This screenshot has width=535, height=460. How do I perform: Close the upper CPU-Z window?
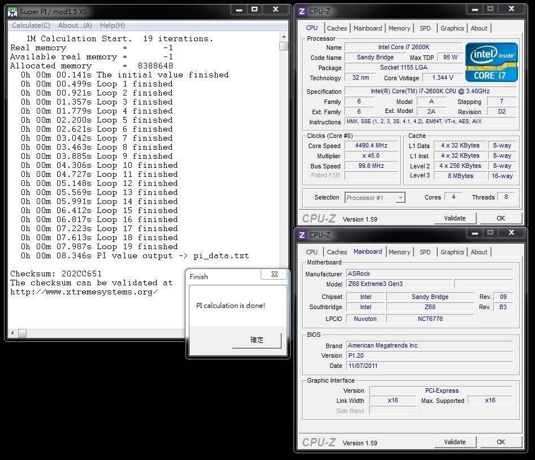(511, 9)
